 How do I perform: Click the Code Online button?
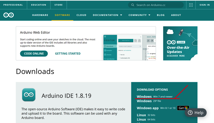34,53
